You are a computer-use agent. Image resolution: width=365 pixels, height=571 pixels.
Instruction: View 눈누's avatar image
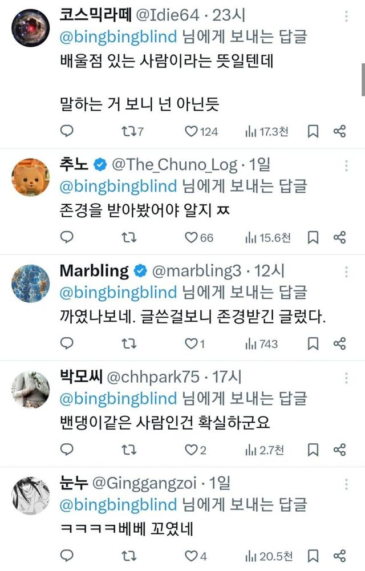(31, 495)
